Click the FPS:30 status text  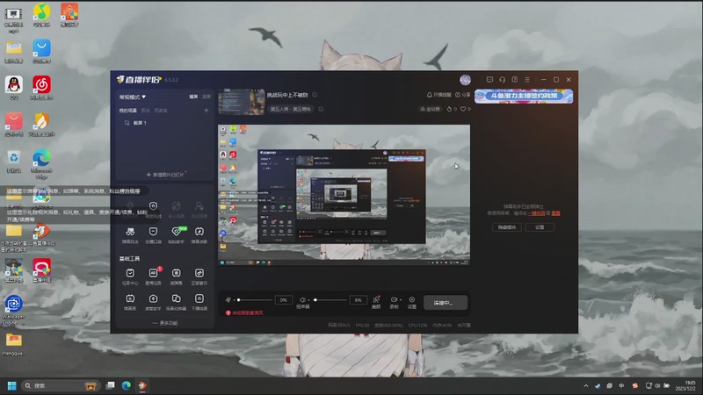[x=362, y=325]
